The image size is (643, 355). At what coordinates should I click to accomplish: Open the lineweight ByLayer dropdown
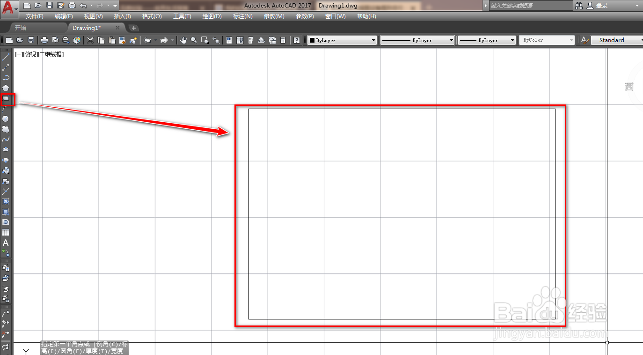click(487, 40)
